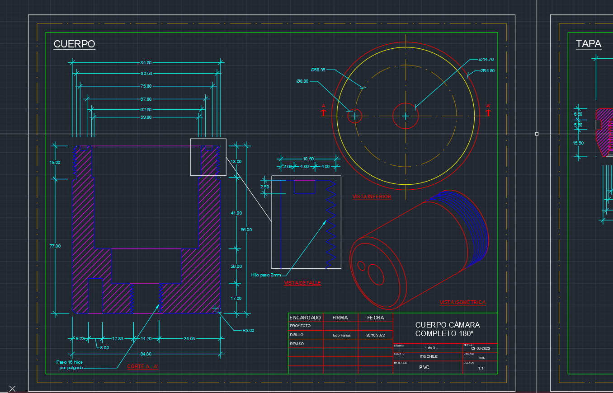613x393 pixels.
Task: Click the center mark of the Ø14.70 hole
Action: [x=406, y=116]
